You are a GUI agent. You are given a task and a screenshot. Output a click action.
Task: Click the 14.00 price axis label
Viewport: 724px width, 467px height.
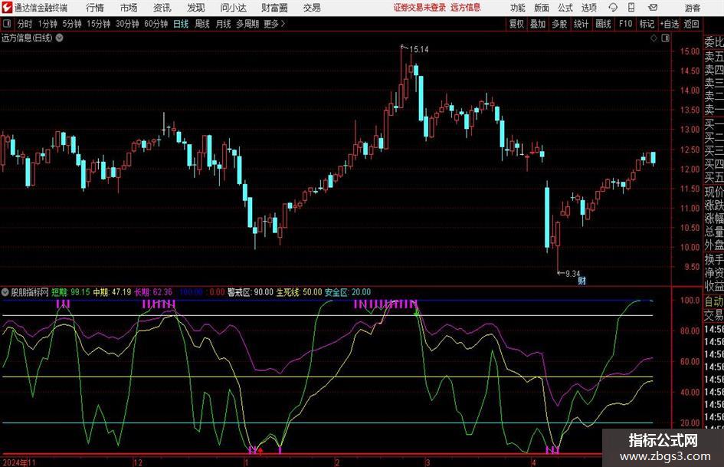coord(690,90)
